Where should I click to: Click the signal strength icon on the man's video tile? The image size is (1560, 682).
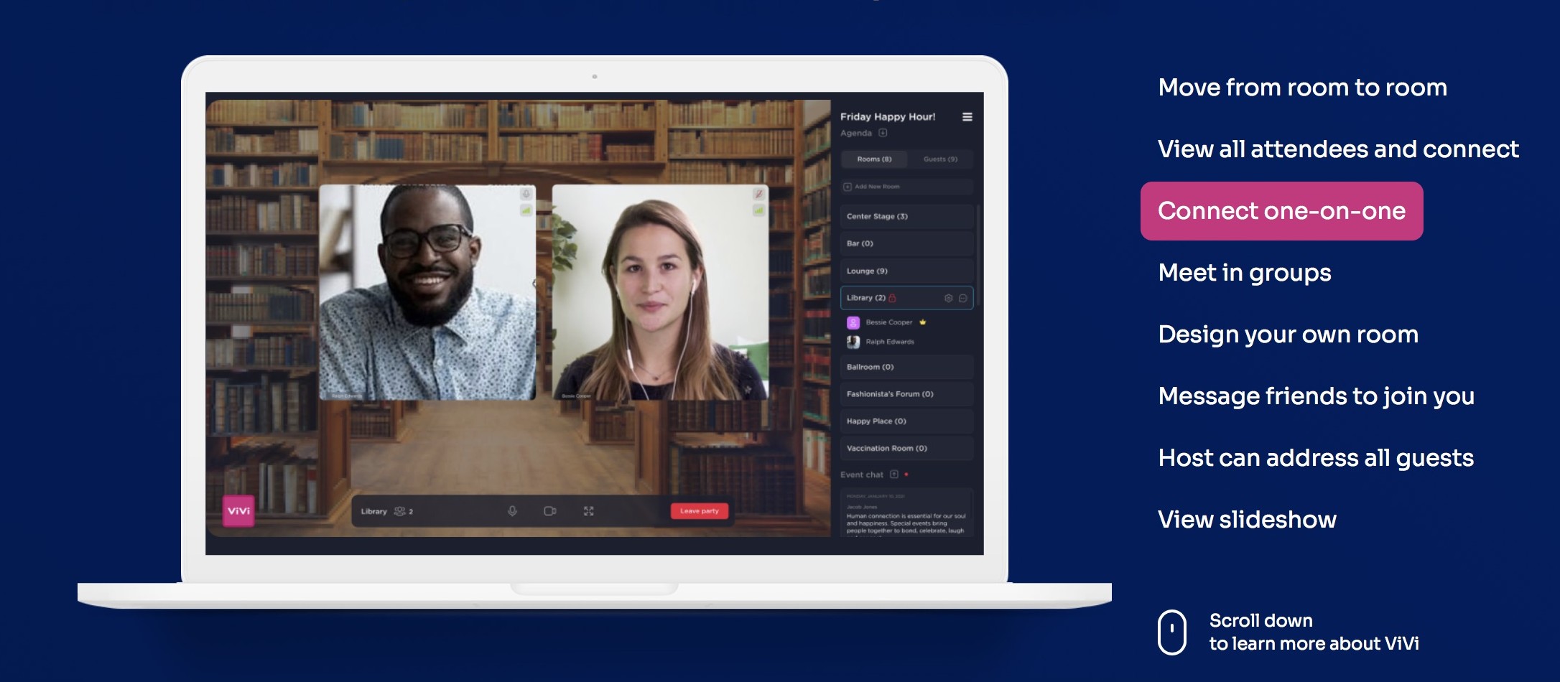click(x=526, y=210)
